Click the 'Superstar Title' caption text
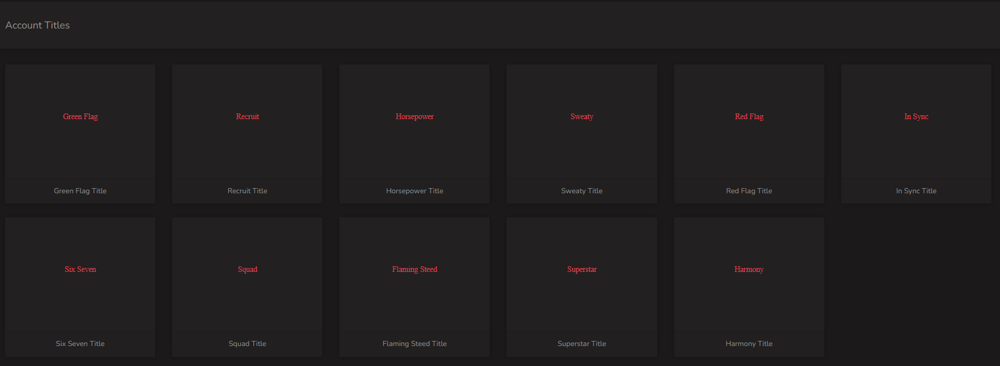This screenshot has height=366, width=1000. tap(581, 344)
